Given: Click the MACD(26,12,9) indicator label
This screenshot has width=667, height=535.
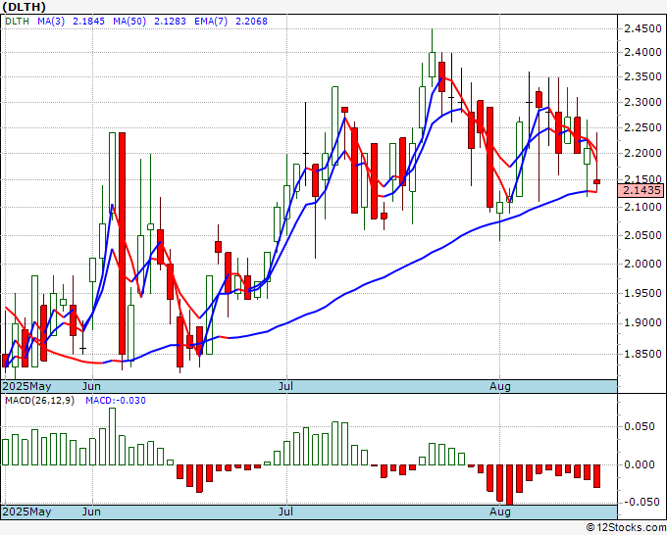Looking at the screenshot, I should (x=39, y=401).
